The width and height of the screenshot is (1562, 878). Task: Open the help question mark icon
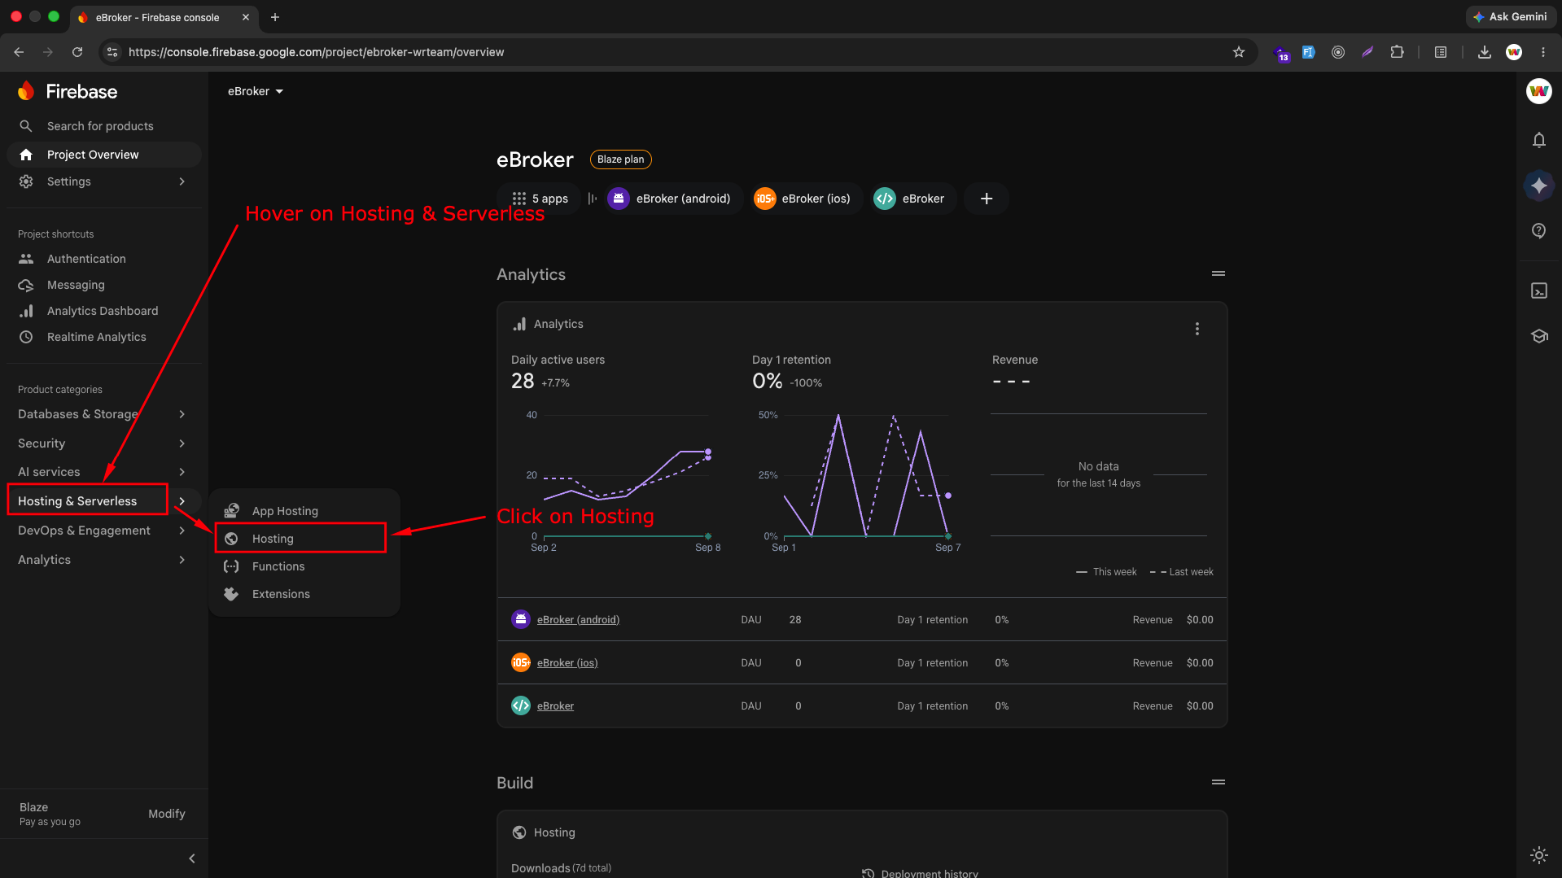[1538, 231]
